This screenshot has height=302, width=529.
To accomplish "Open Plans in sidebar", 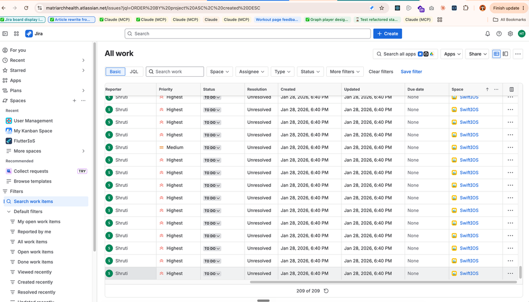I will [x=15, y=90].
